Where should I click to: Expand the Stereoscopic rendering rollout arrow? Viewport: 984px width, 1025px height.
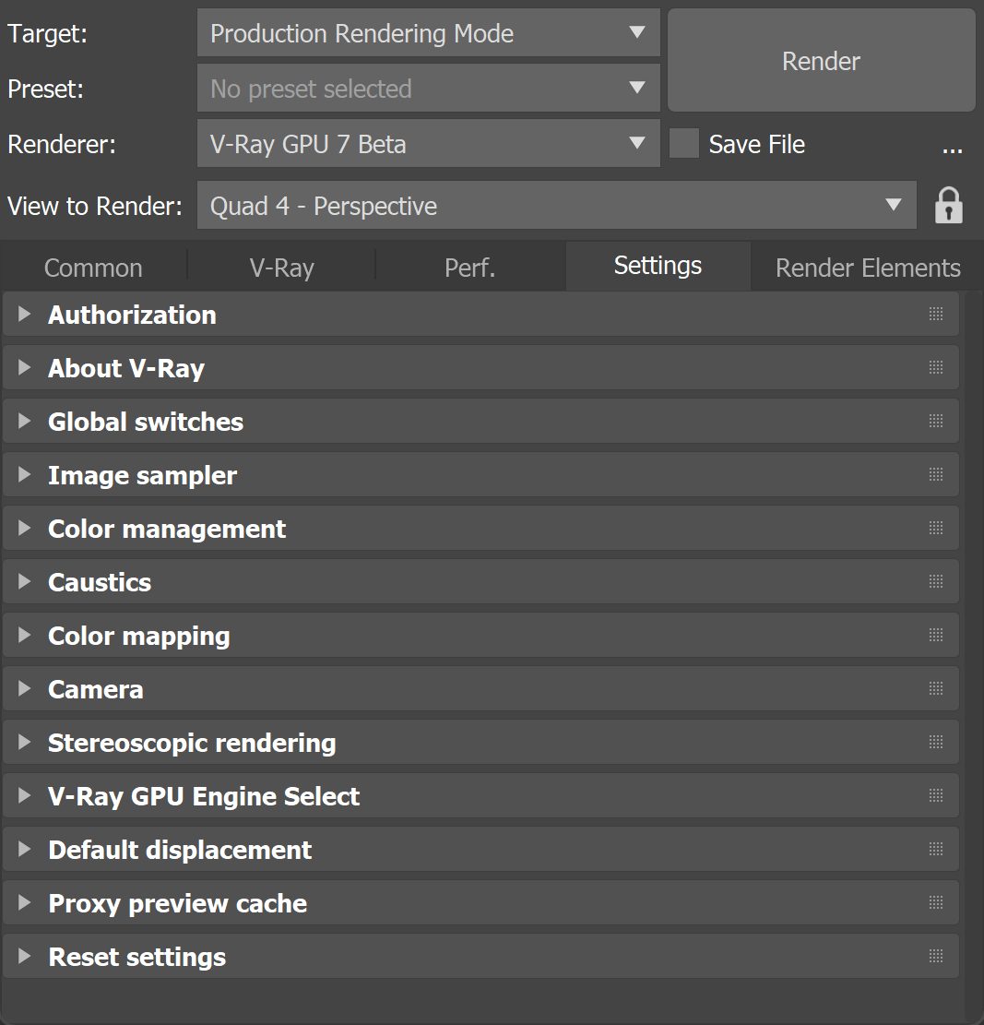pos(24,743)
